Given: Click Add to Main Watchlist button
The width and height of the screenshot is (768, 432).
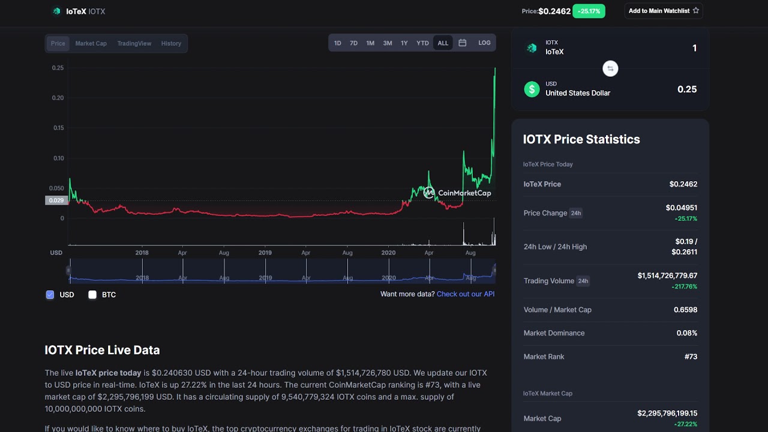Looking at the screenshot, I should click(662, 11).
